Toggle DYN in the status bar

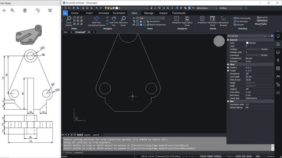(244, 156)
